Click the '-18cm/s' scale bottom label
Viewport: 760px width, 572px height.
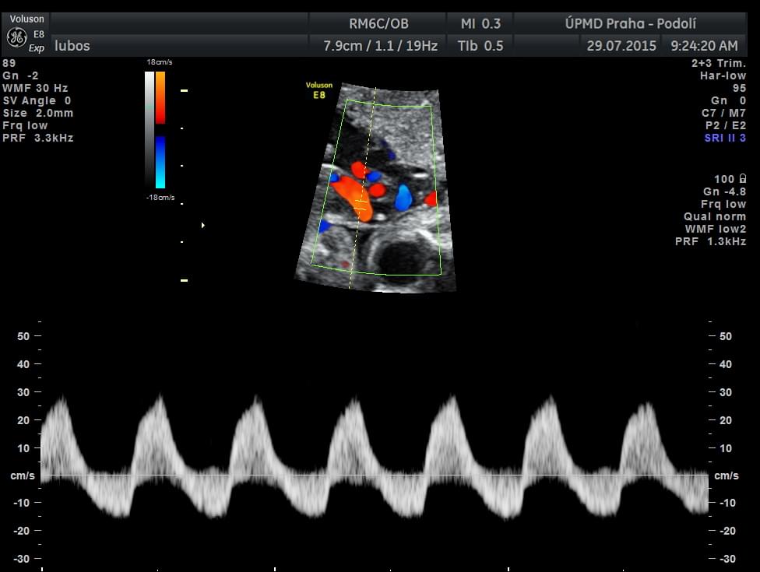pyautogui.click(x=160, y=198)
